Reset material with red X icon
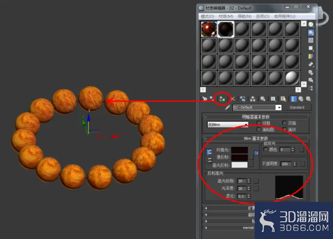Image resolution: width=333 pixels, height=239 pixels. [x=233, y=99]
